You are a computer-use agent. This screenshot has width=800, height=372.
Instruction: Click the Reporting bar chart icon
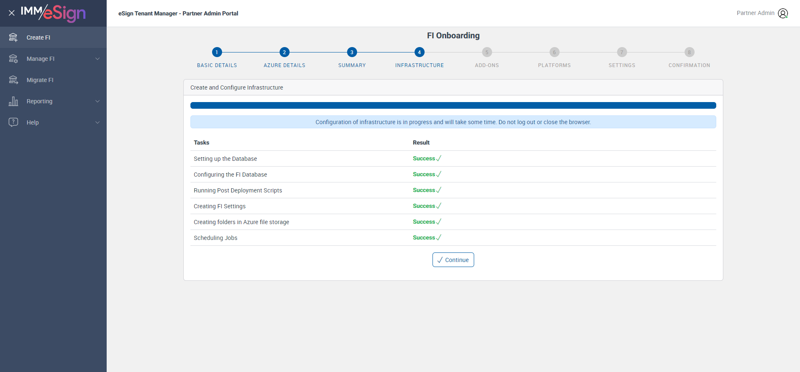coord(13,101)
